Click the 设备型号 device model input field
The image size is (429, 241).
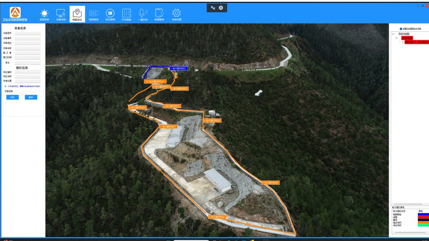pyautogui.click(x=27, y=33)
